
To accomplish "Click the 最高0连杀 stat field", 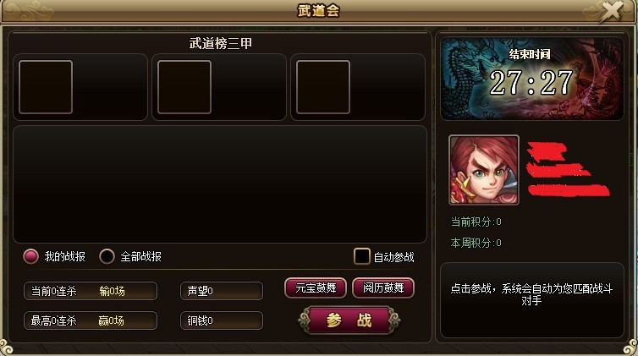I will (x=91, y=320).
